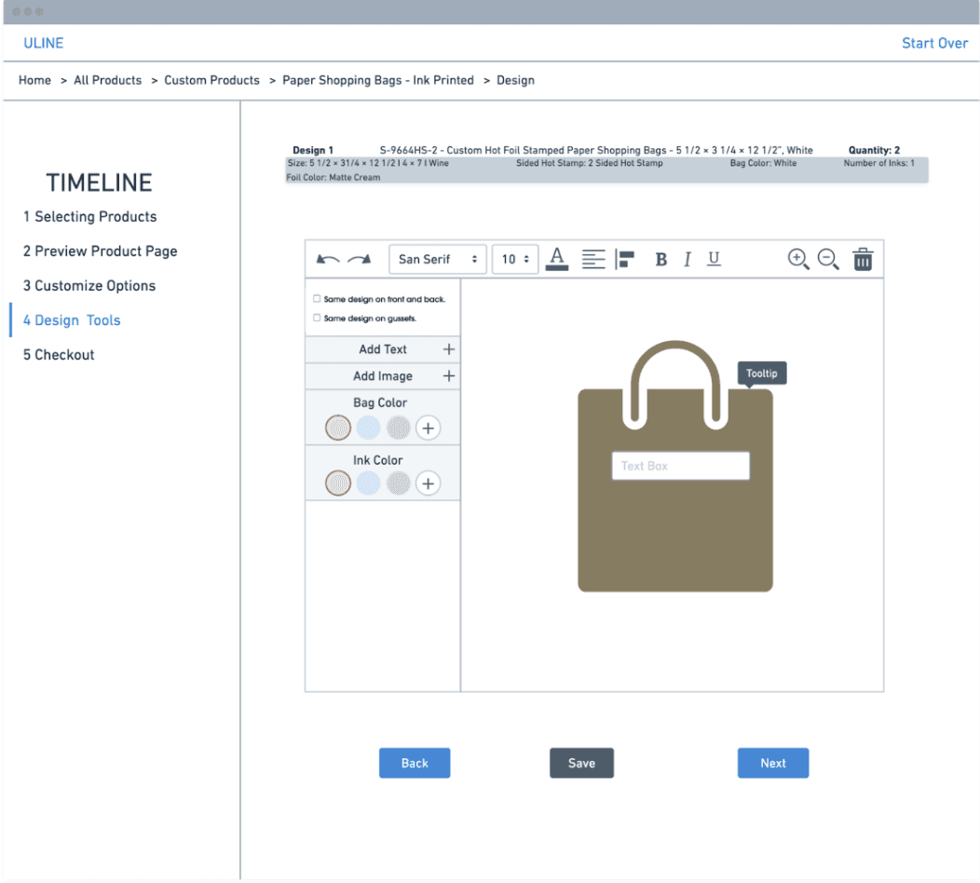This screenshot has height=883, width=980.
Task: Open Paper Shopping Bags - Ink Printed breadcrumb
Action: pyautogui.click(x=378, y=81)
